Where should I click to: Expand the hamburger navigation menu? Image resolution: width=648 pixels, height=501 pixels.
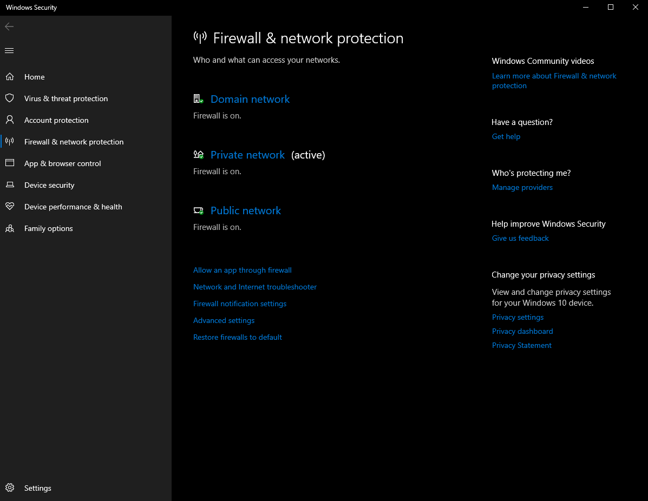(9, 51)
